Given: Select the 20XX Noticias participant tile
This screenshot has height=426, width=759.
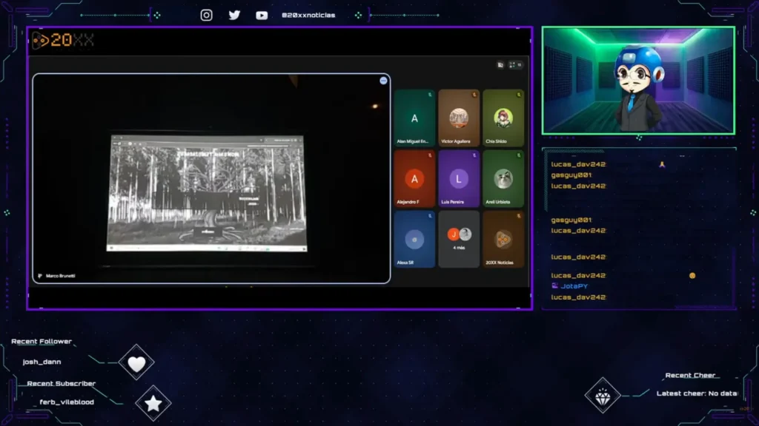Looking at the screenshot, I should point(503,239).
